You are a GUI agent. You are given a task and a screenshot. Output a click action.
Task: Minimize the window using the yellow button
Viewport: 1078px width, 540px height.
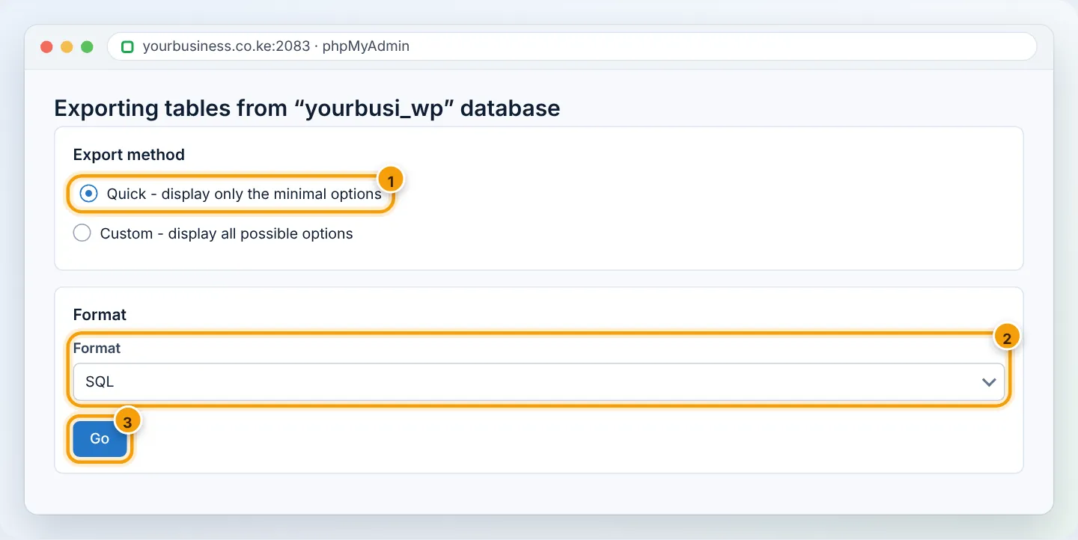pyautogui.click(x=67, y=46)
